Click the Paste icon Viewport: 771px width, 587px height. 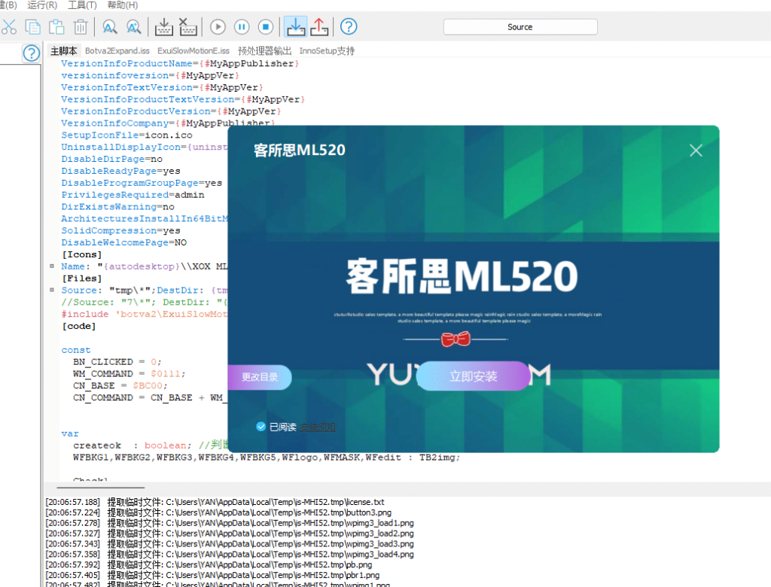click(x=56, y=26)
